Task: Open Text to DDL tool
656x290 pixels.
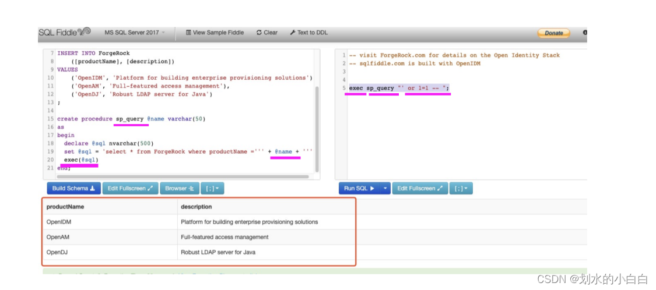Action: [x=308, y=33]
